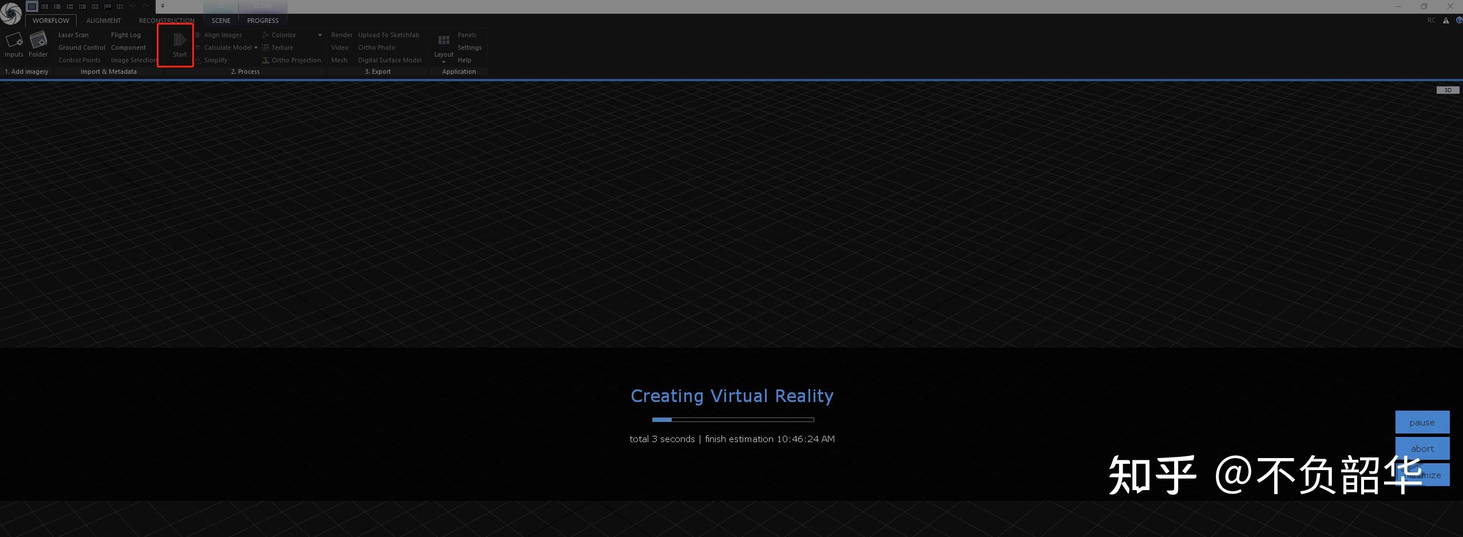This screenshot has width=1463, height=537.
Task: Switch to the PROGRESS tab
Action: pos(263,21)
